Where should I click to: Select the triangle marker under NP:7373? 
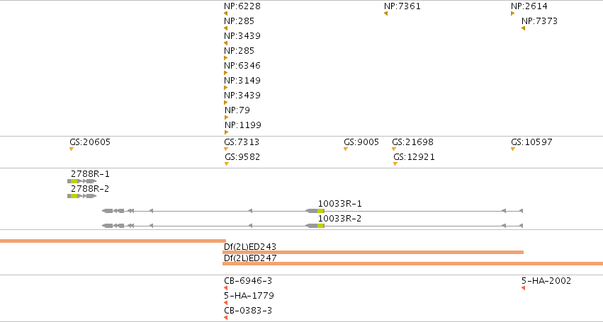point(523,28)
